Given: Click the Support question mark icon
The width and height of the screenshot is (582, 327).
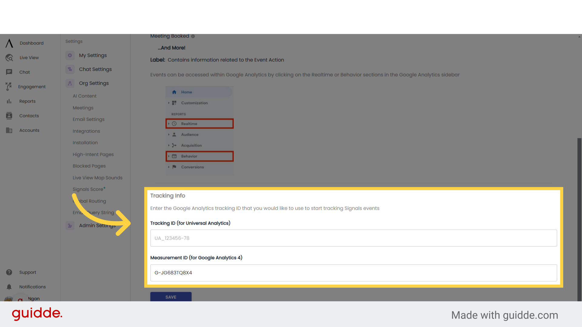Looking at the screenshot, I should [x=9, y=272].
